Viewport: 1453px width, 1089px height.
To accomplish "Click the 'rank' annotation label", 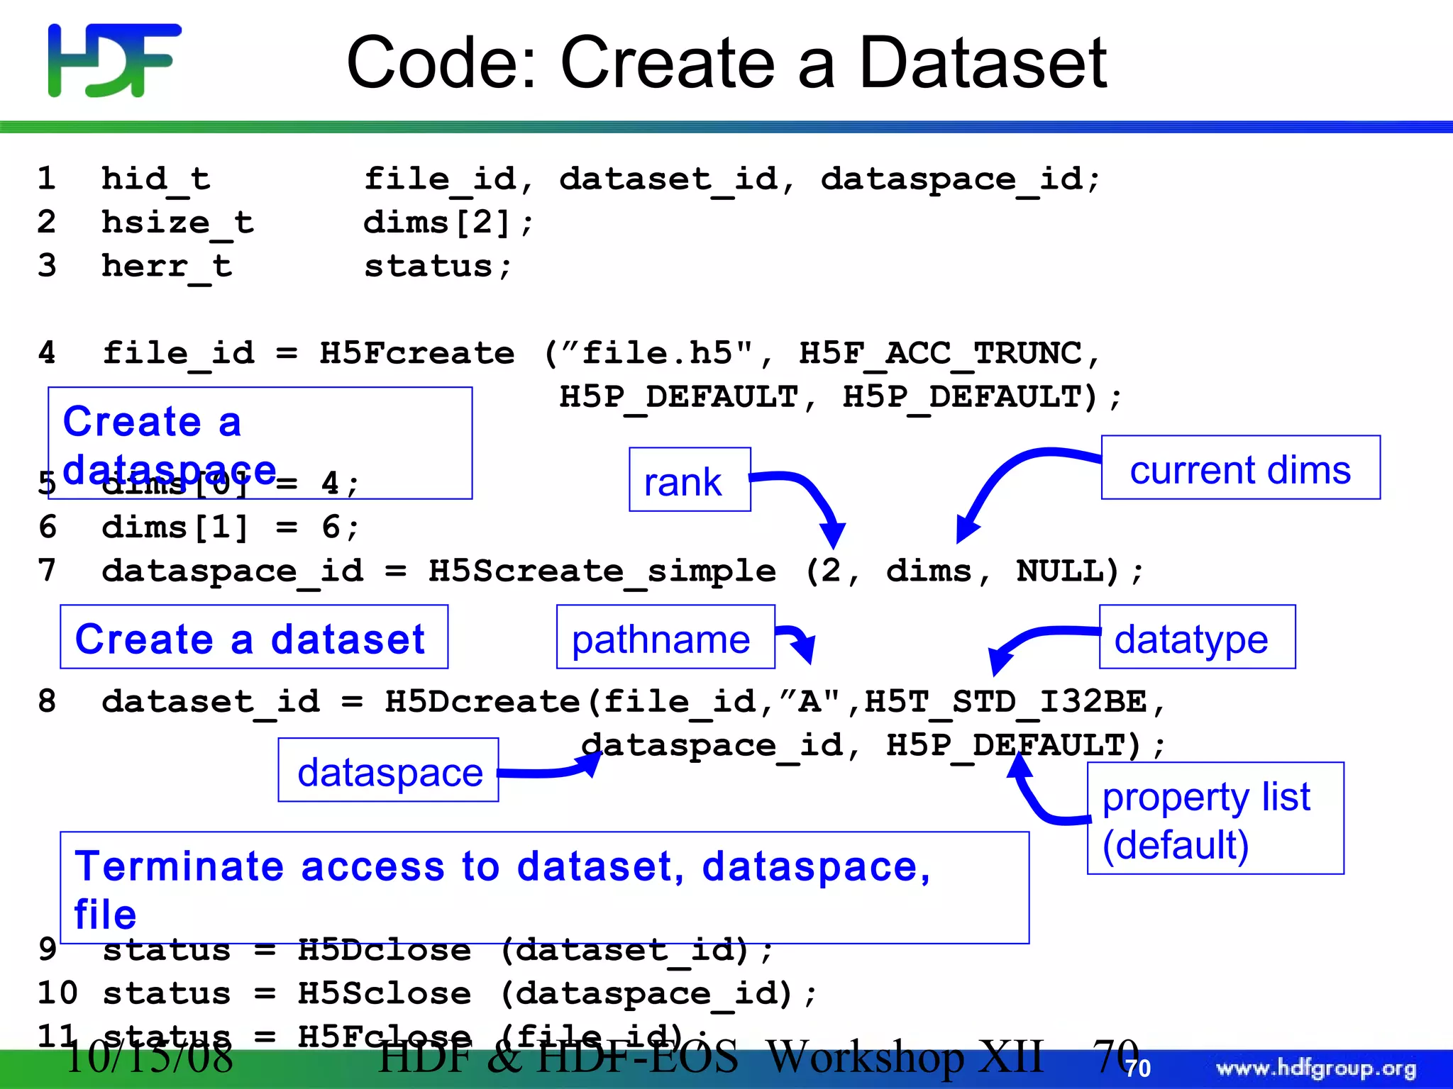I will [690, 480].
